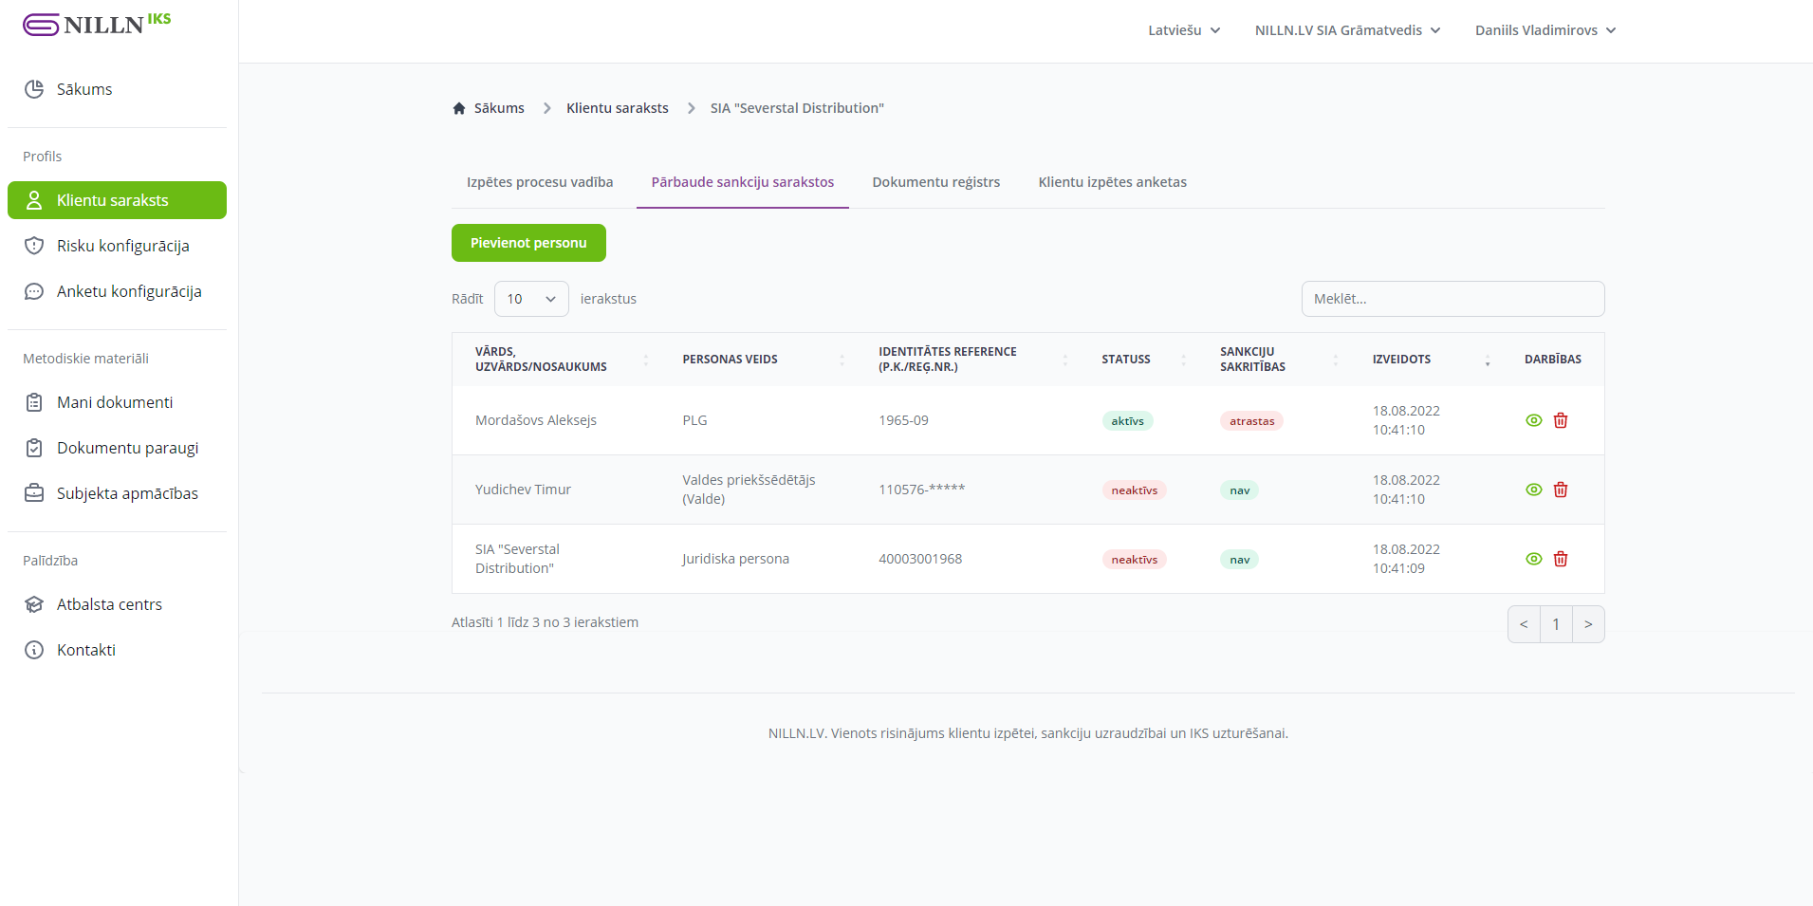This screenshot has height=906, width=1813.
Task: Sort by Izveidots column
Action: coord(1426,360)
